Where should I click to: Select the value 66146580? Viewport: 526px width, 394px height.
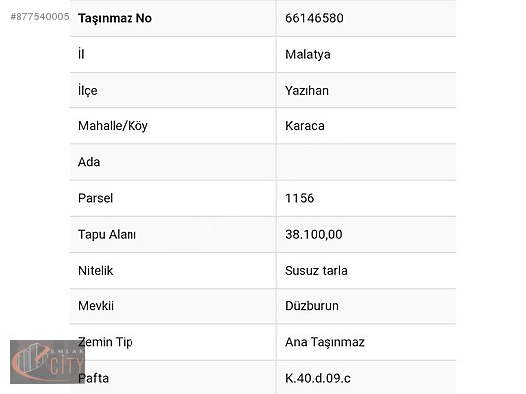click(314, 18)
